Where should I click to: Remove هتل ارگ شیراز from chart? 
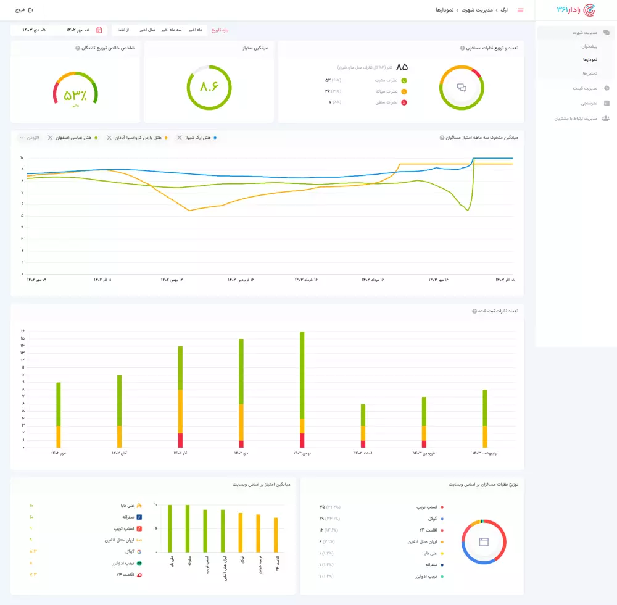coord(180,138)
